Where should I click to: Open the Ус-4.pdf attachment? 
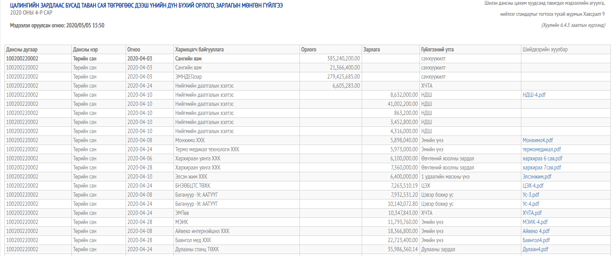pos(531,204)
